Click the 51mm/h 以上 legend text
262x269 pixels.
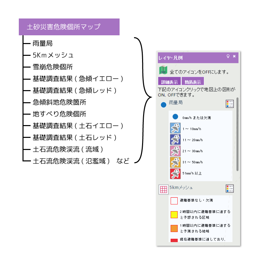(x=192, y=173)
